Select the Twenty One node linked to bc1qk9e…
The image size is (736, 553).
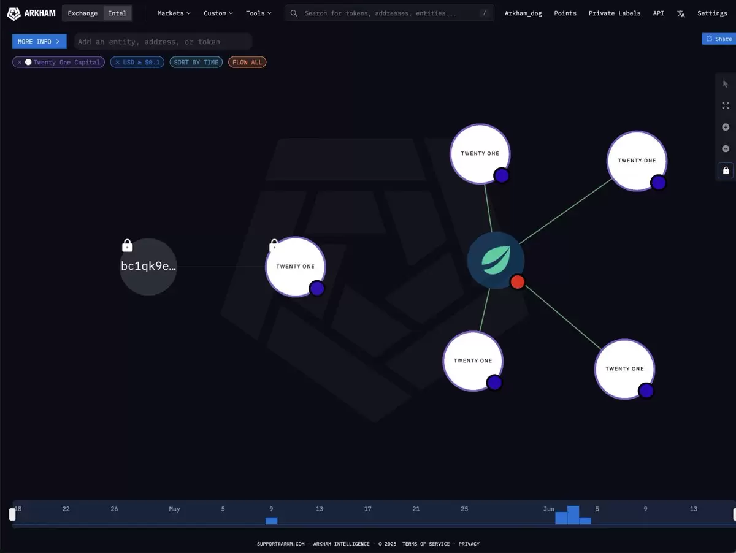point(296,267)
